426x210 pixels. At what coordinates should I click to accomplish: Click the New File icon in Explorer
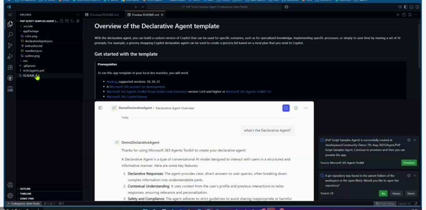pos(62,21)
